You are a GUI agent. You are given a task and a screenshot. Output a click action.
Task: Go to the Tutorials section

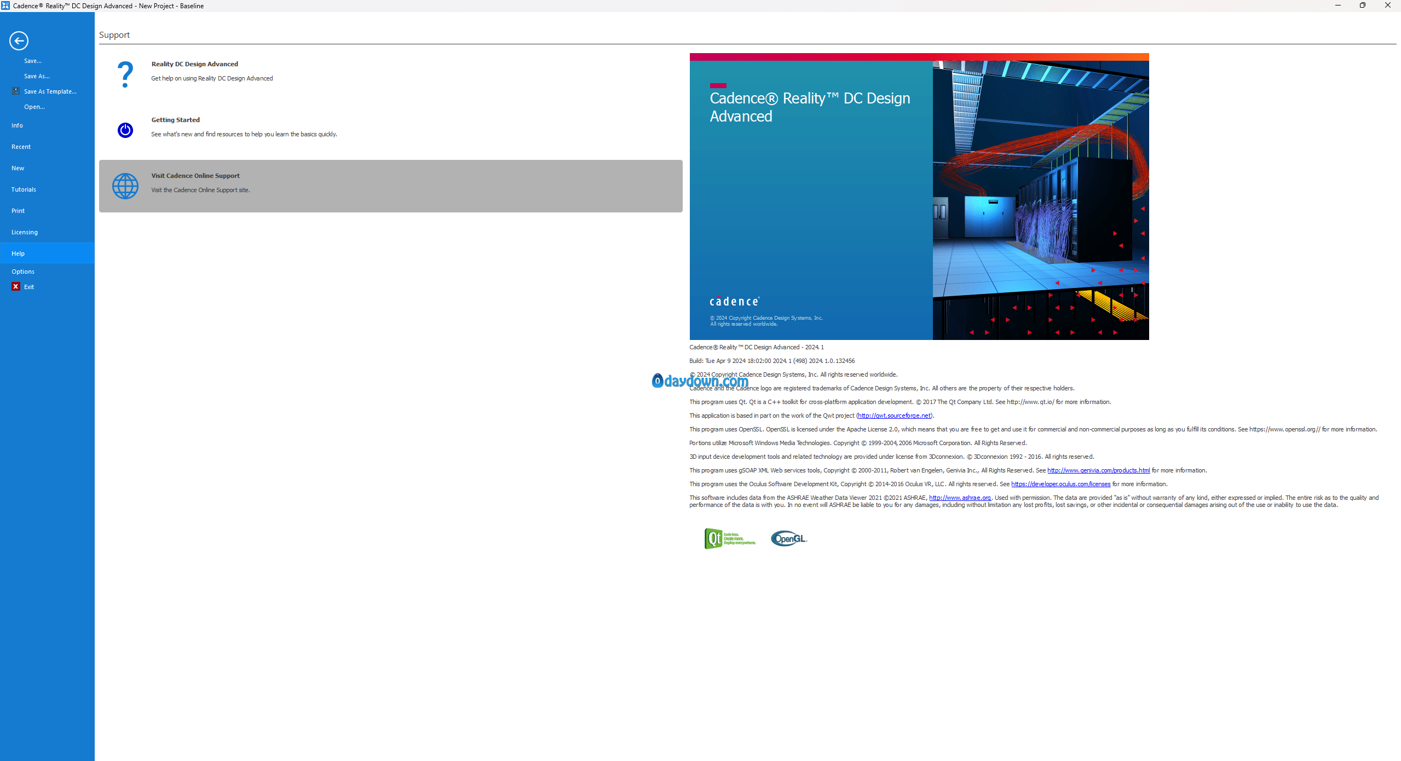(24, 189)
